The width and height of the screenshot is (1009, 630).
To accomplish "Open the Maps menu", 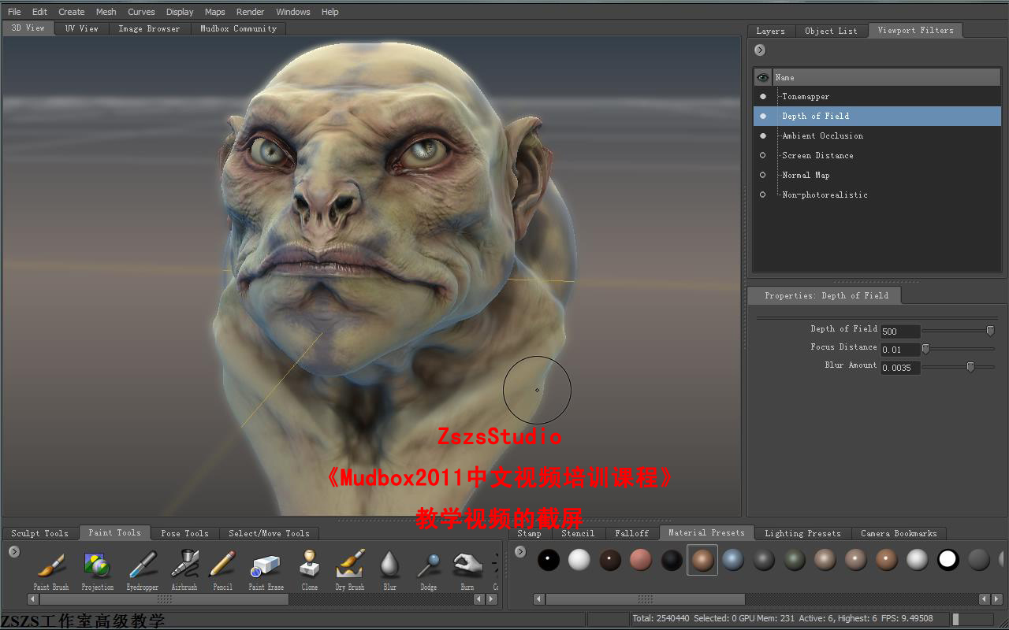I will pyautogui.click(x=214, y=12).
